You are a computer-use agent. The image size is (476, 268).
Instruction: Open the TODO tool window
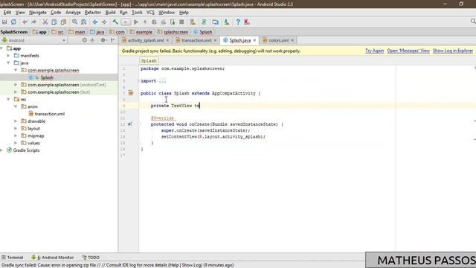[x=91, y=258]
